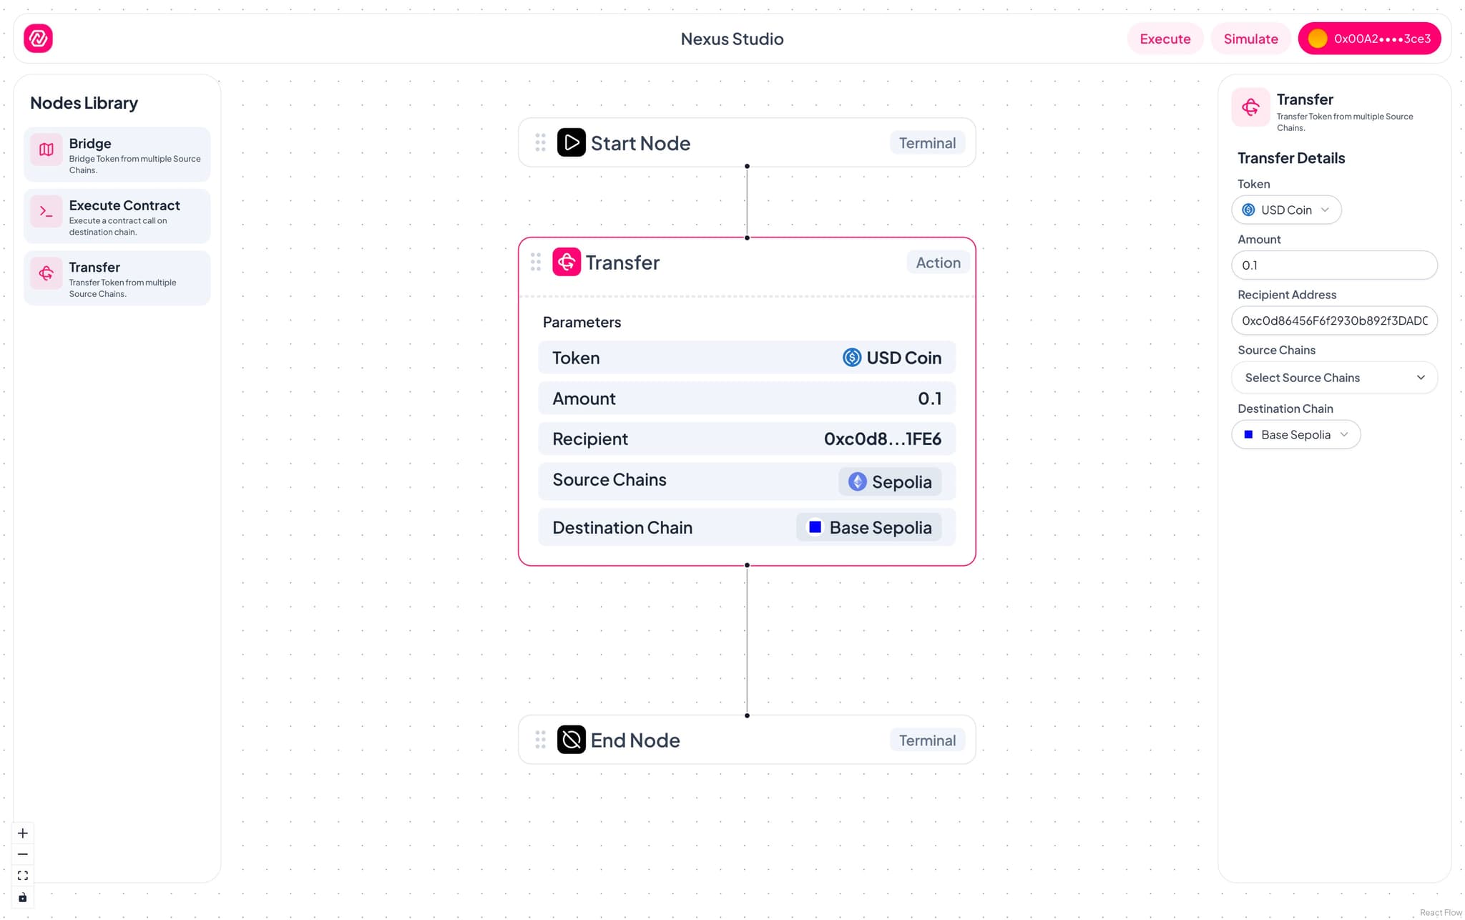This screenshot has height=920, width=1465.
Task: Click the Start Node play icon
Action: pos(571,142)
